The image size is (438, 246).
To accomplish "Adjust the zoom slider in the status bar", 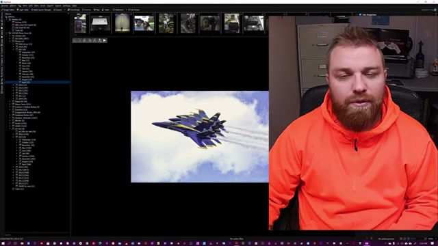I will click(x=417, y=238).
